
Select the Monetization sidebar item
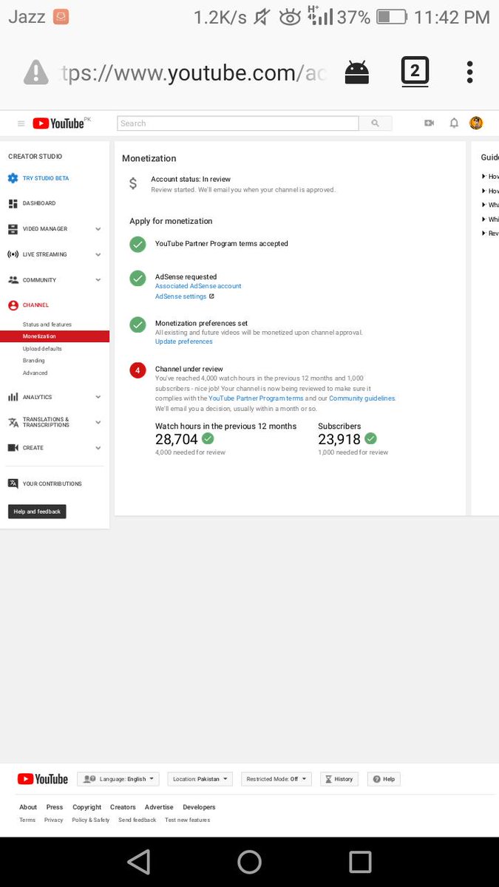pyautogui.click(x=55, y=336)
